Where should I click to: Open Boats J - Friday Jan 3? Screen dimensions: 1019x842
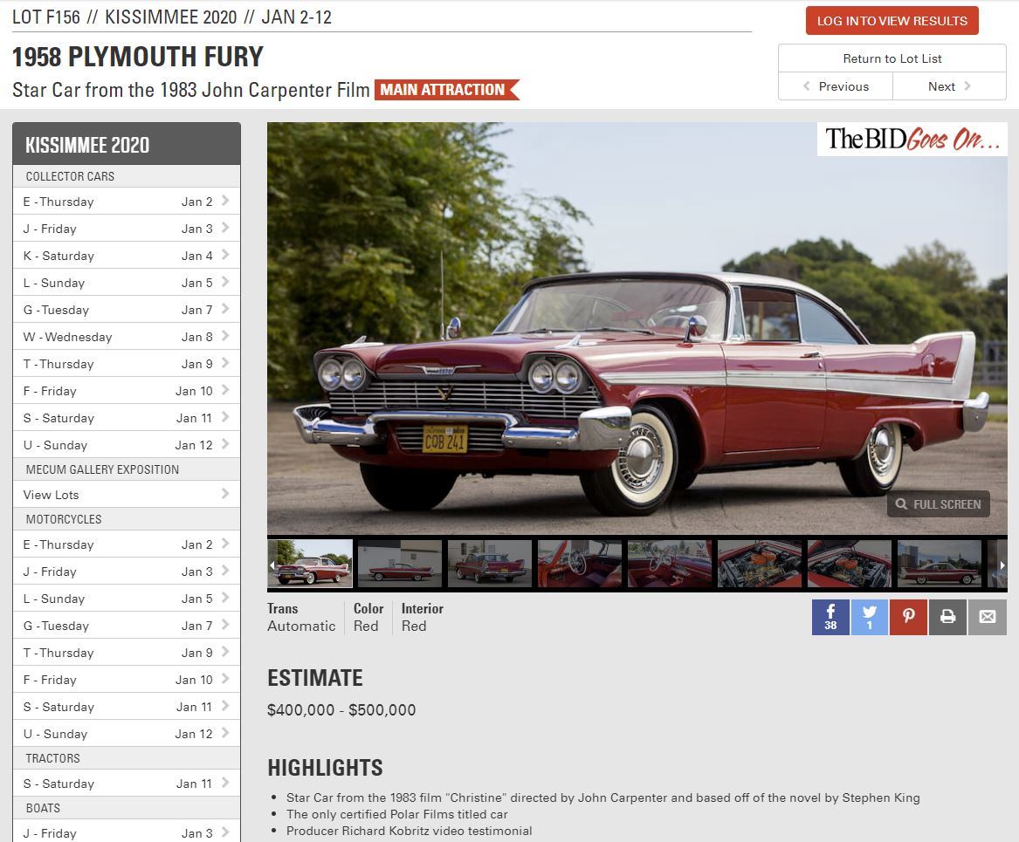tap(127, 832)
